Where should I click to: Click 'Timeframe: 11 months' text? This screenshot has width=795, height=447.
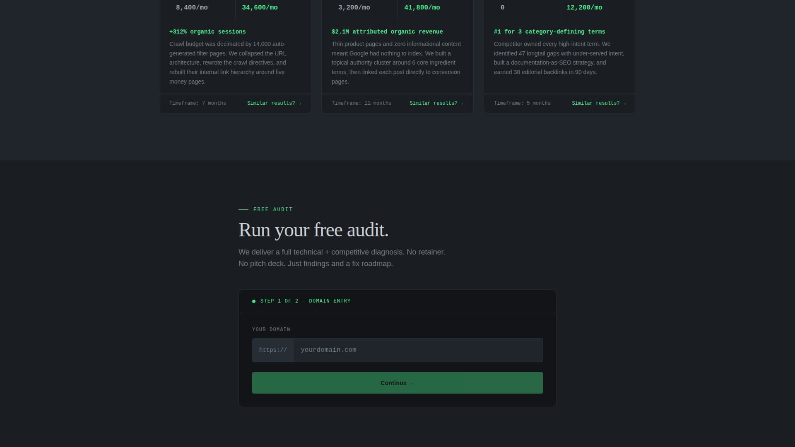[x=361, y=103]
